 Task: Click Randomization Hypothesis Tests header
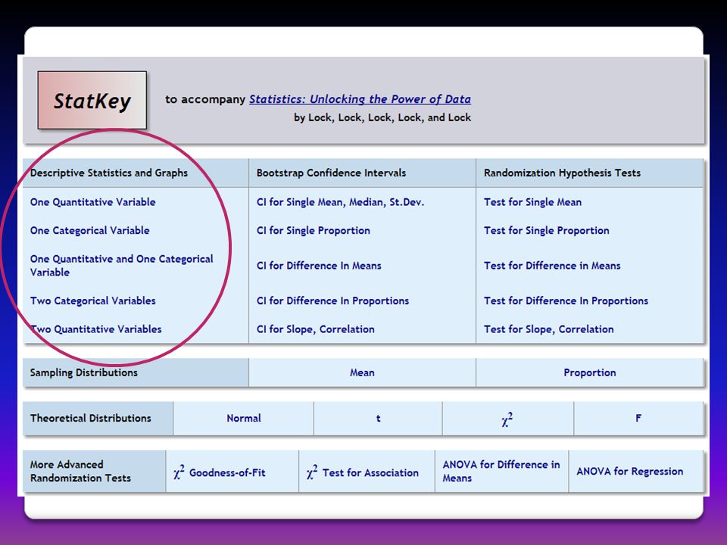[x=563, y=173]
